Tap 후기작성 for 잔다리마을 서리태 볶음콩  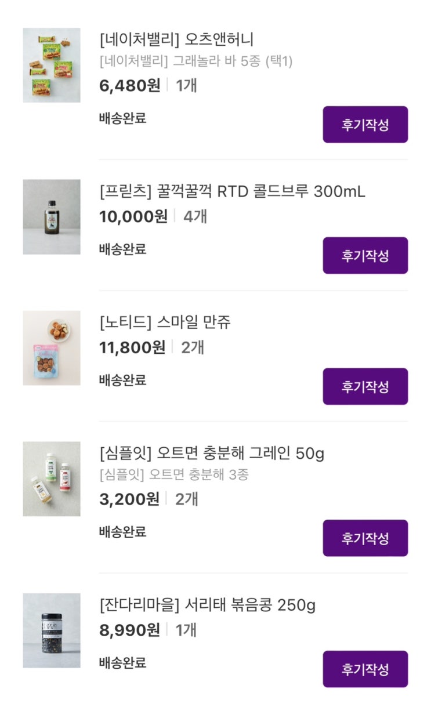click(x=365, y=669)
